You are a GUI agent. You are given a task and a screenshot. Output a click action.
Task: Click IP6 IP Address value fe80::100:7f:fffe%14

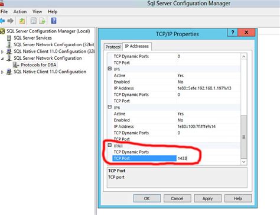(197, 127)
